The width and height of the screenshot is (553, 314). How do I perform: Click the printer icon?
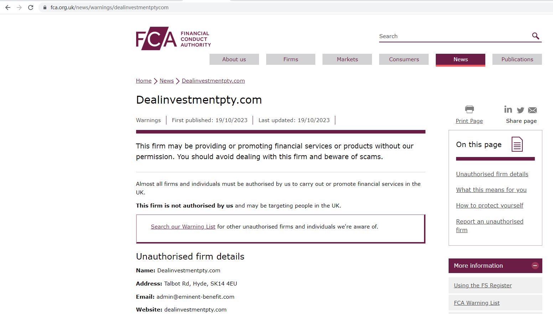point(469,109)
